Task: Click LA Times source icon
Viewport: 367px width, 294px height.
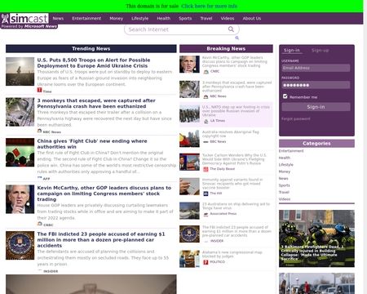Action: click(206, 121)
